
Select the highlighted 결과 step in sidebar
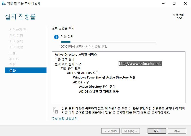26,70
